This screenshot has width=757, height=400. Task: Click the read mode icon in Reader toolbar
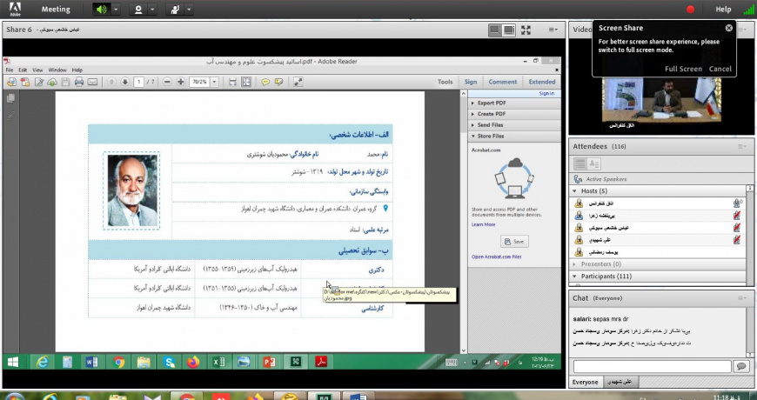298,82
